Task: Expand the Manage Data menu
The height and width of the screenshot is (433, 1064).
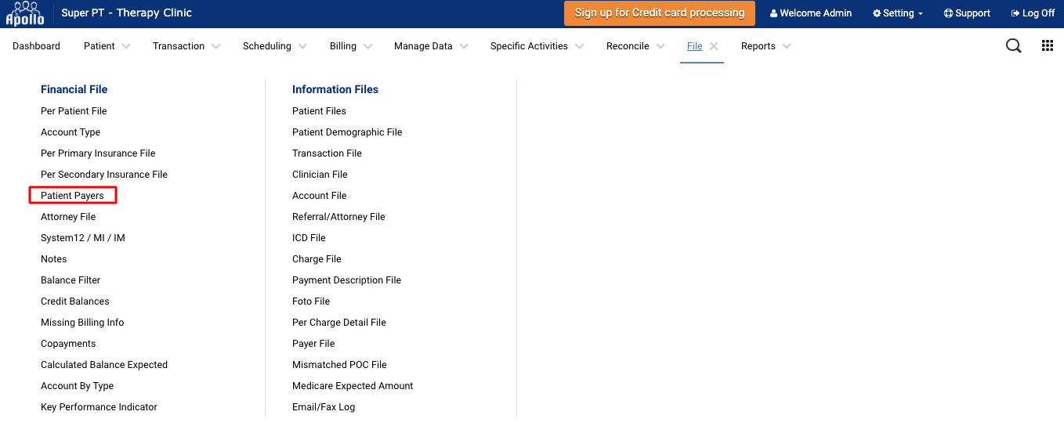Action: coord(432,46)
